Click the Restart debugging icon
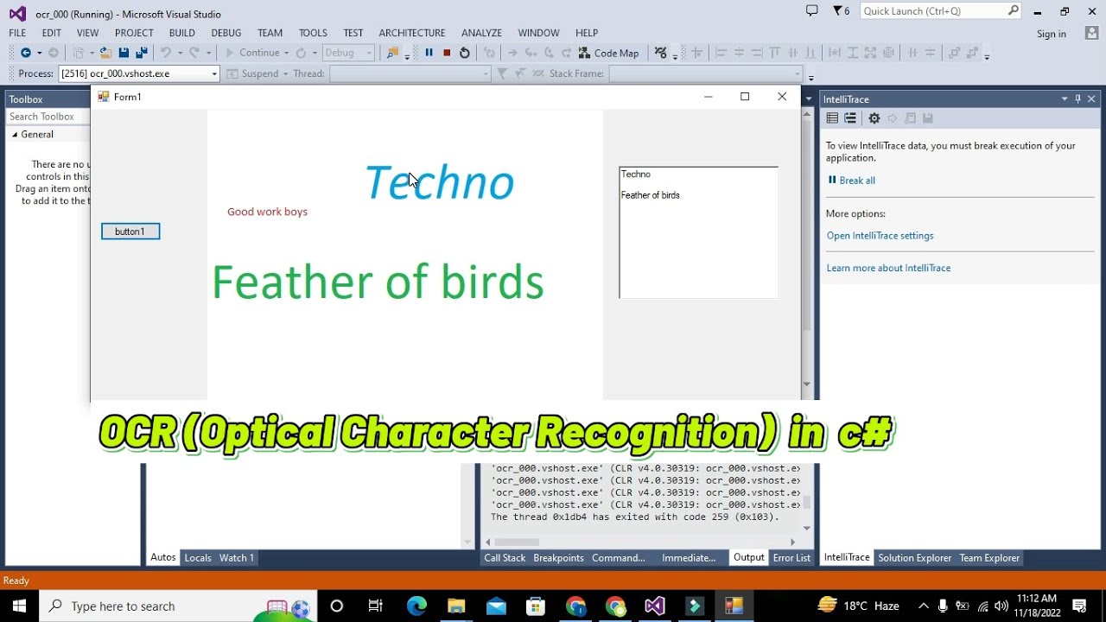Viewport: 1106px width, 622px height. [464, 53]
